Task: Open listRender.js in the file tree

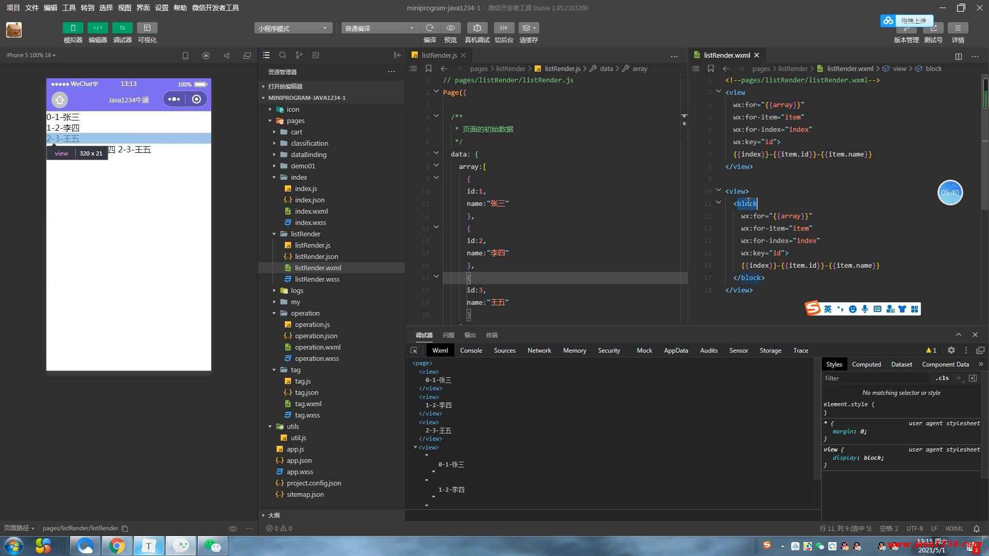Action: coord(313,245)
